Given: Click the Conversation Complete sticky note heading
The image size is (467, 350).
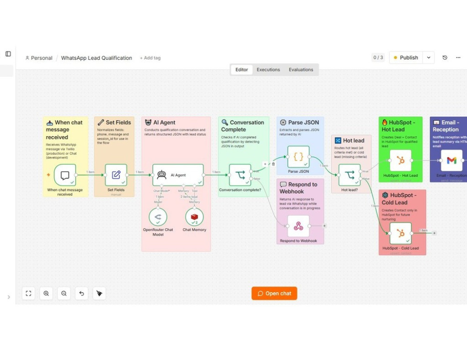Looking at the screenshot, I should [x=242, y=126].
